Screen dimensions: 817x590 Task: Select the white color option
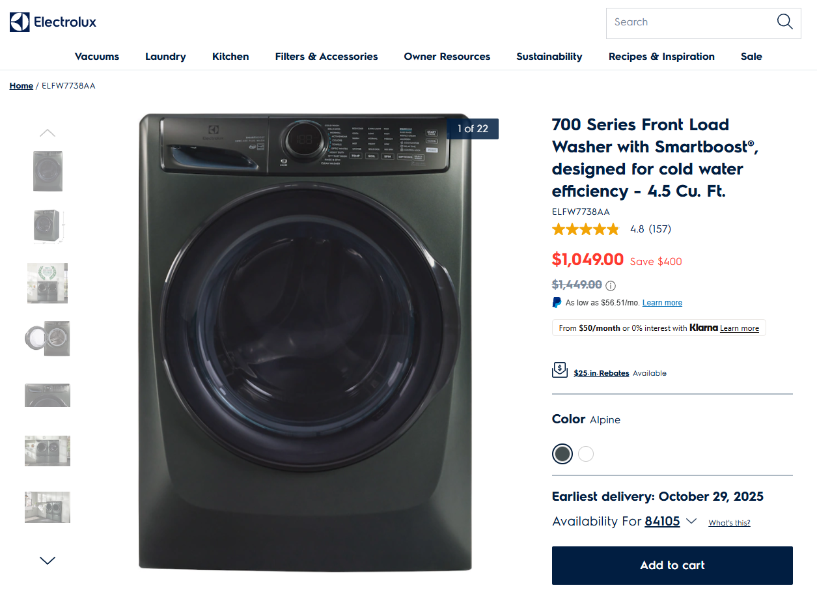point(585,454)
